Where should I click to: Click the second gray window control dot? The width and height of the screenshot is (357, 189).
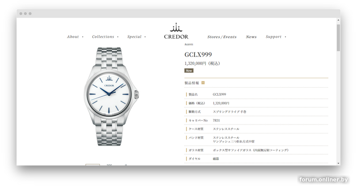[x=25, y=14]
